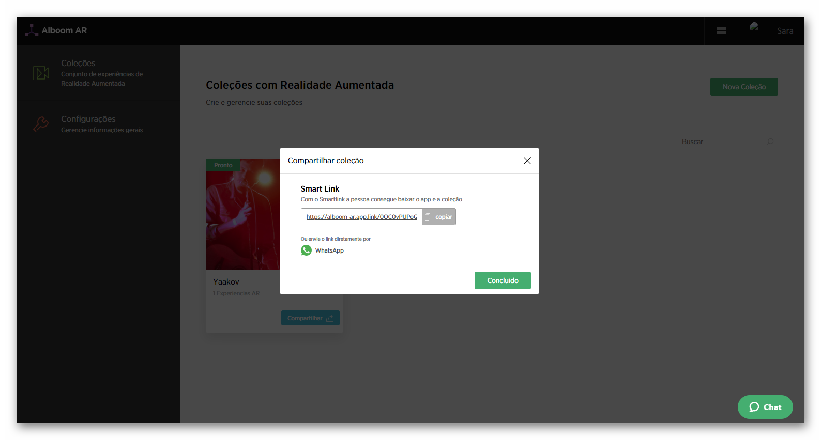
Task: Click the copiar button
Action: (x=439, y=217)
